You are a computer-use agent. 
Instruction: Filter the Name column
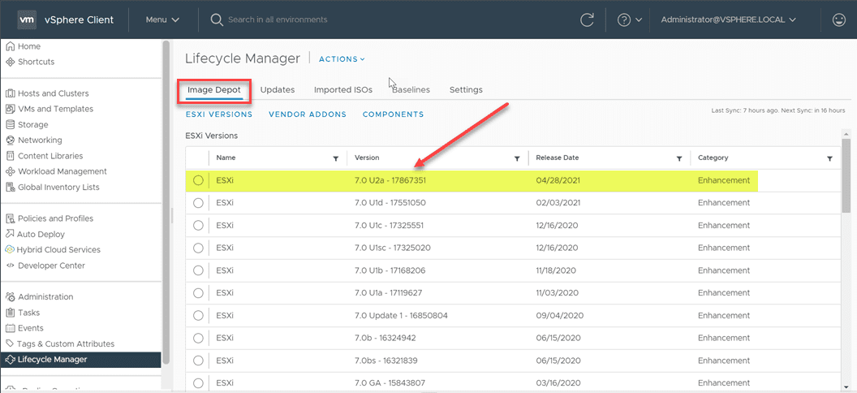tap(336, 158)
